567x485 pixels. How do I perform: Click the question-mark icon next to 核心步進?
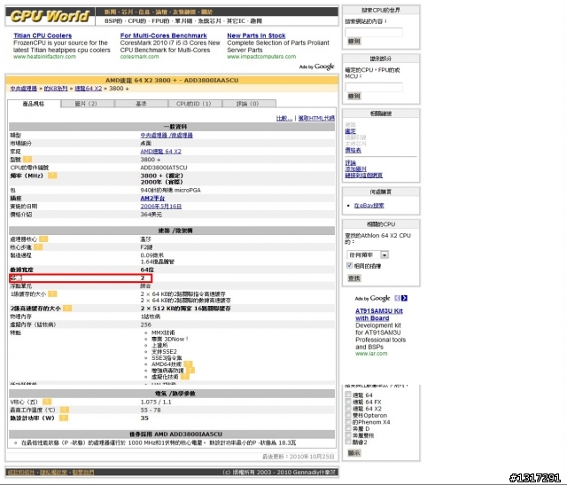click(x=38, y=246)
